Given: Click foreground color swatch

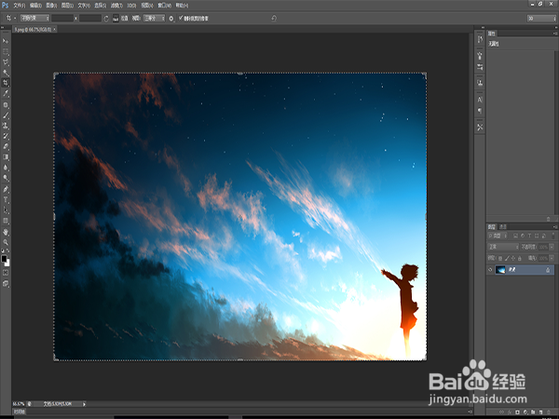Looking at the screenshot, I should pos(4,259).
